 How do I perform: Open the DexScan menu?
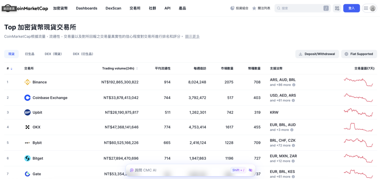[113, 8]
